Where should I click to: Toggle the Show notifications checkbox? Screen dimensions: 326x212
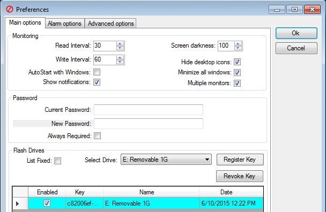[97, 82]
